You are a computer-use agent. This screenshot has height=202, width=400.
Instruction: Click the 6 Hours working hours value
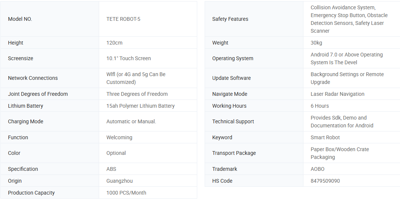tap(320, 106)
